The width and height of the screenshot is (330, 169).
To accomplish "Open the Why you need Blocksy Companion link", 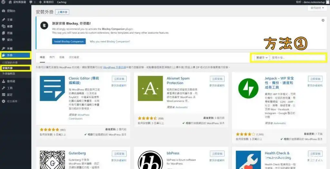I will (110, 41).
